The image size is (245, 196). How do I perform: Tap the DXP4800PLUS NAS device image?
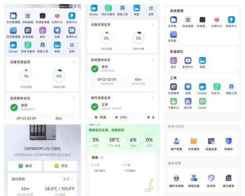[43, 132]
